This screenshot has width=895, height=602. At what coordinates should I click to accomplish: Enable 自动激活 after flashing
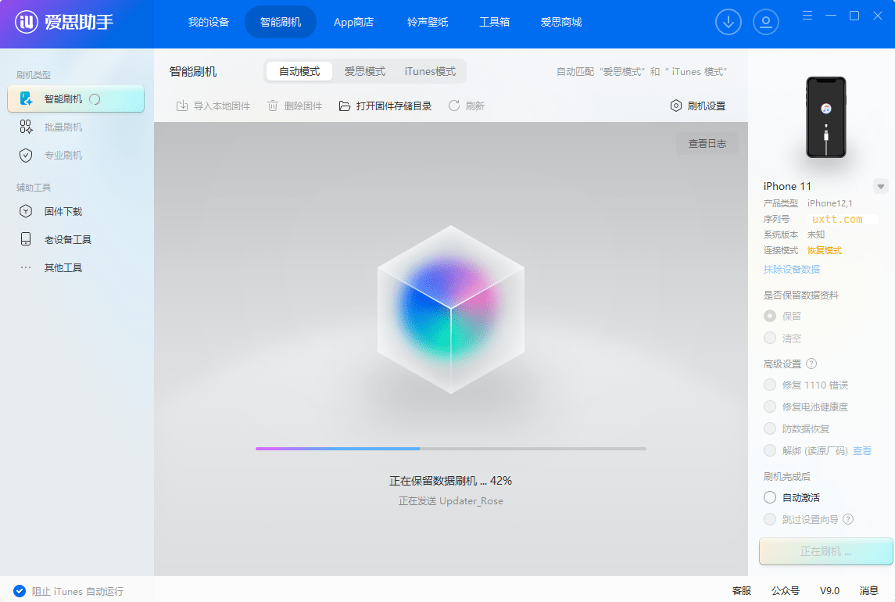[770, 497]
